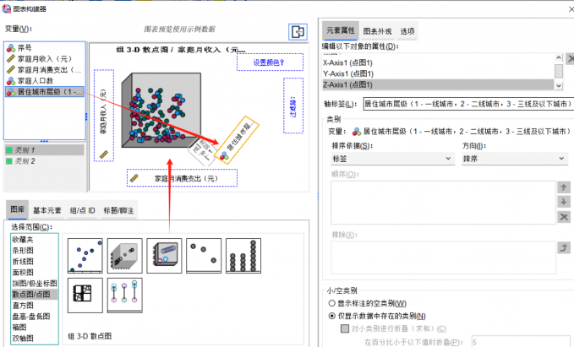
Task: Open the 图表外观 tab
Action: click(377, 31)
